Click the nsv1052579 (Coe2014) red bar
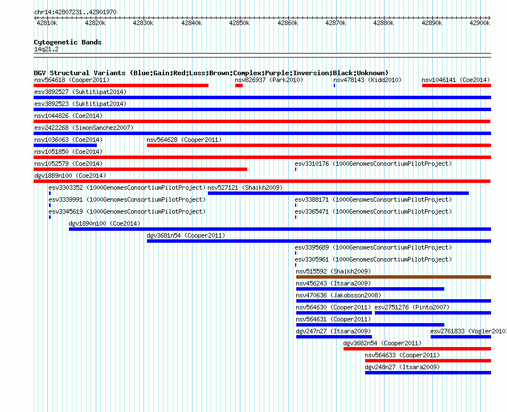This screenshot has width=507, height=412. point(140,169)
